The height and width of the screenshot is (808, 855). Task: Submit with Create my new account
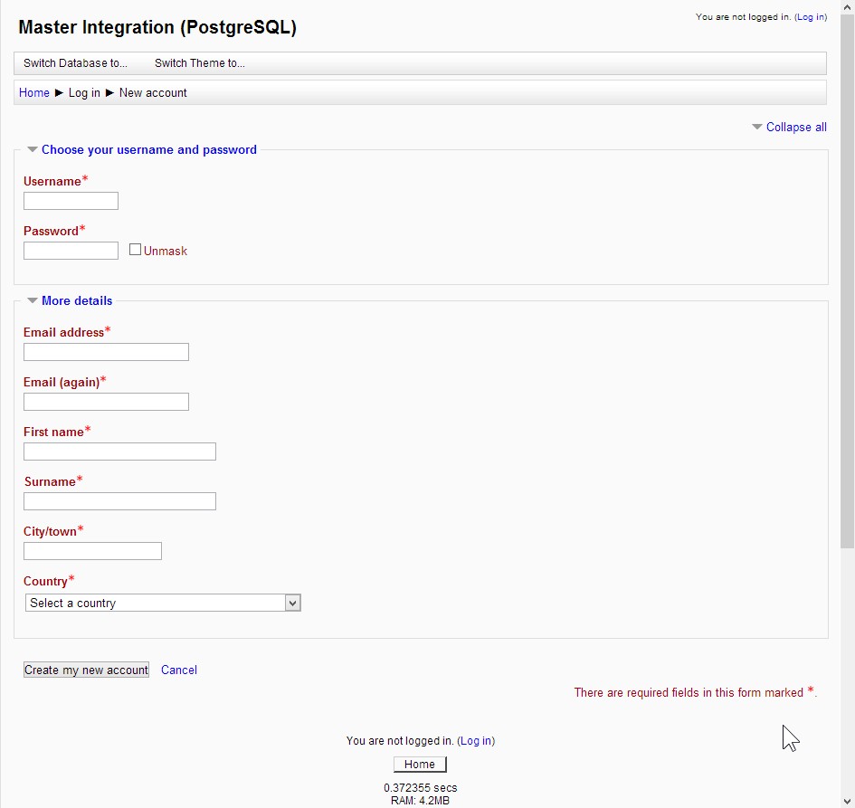click(x=86, y=670)
